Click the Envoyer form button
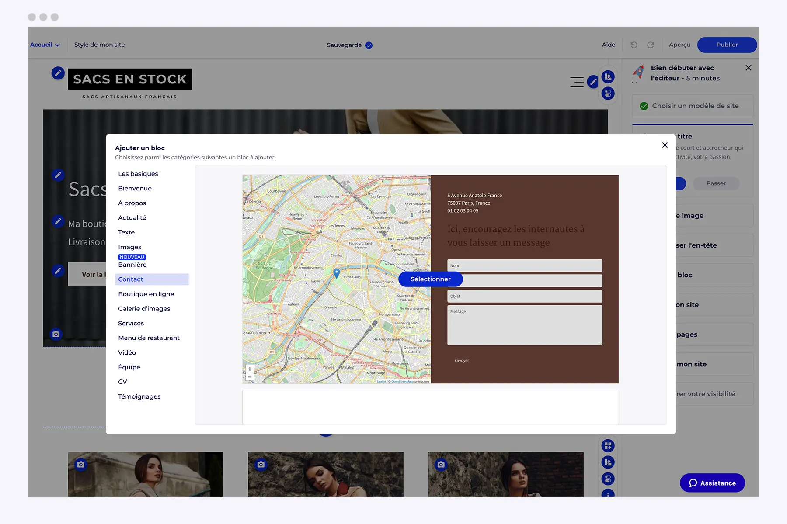The height and width of the screenshot is (524, 787). point(461,361)
